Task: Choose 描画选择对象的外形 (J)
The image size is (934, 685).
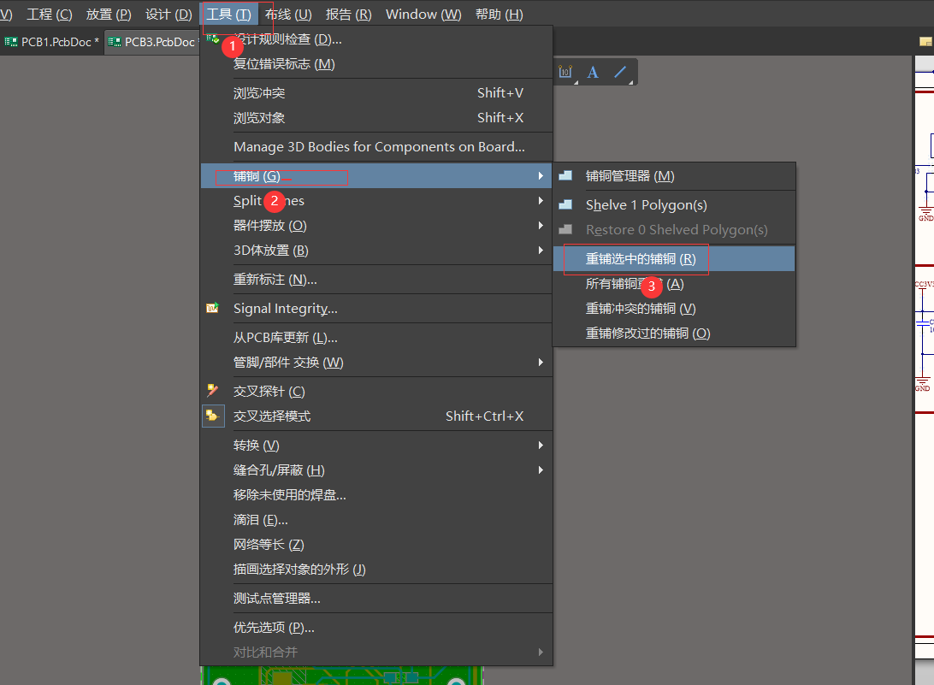Action: coord(376,570)
